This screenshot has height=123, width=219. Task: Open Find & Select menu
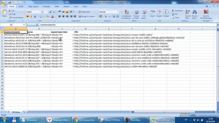click(194, 14)
